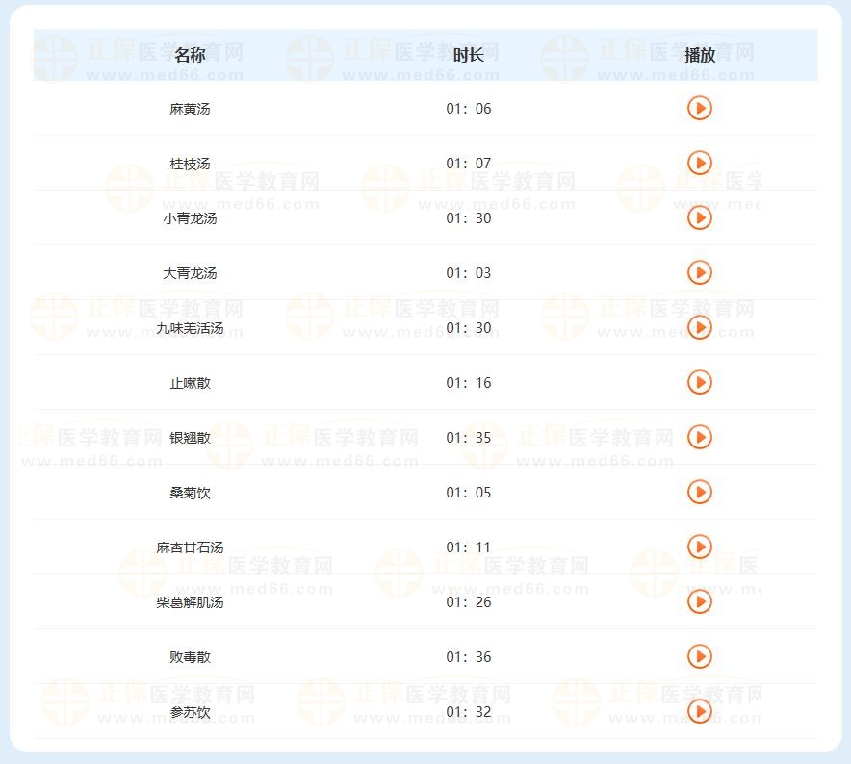Click the 名称 column header
Image resolution: width=851 pixels, height=764 pixels.
[x=190, y=55]
